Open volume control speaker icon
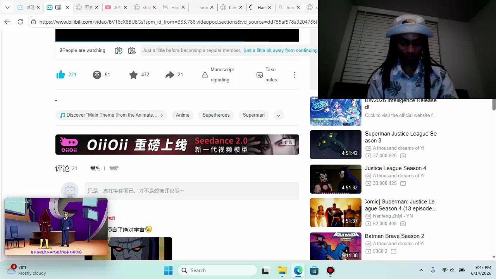Viewport: 496px width, 279px height. pyautogui.click(x=453, y=270)
